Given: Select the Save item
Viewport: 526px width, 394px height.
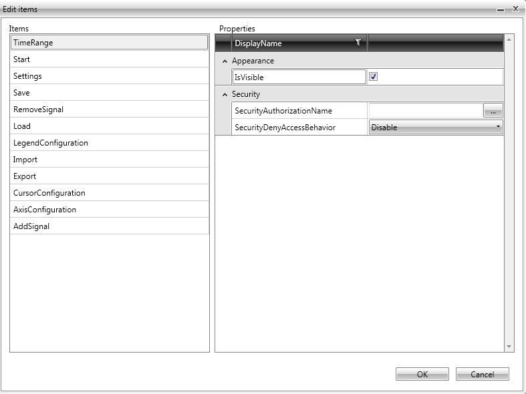Looking at the screenshot, I should point(110,93).
